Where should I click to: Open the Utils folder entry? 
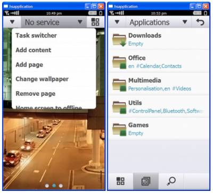click(x=159, y=107)
